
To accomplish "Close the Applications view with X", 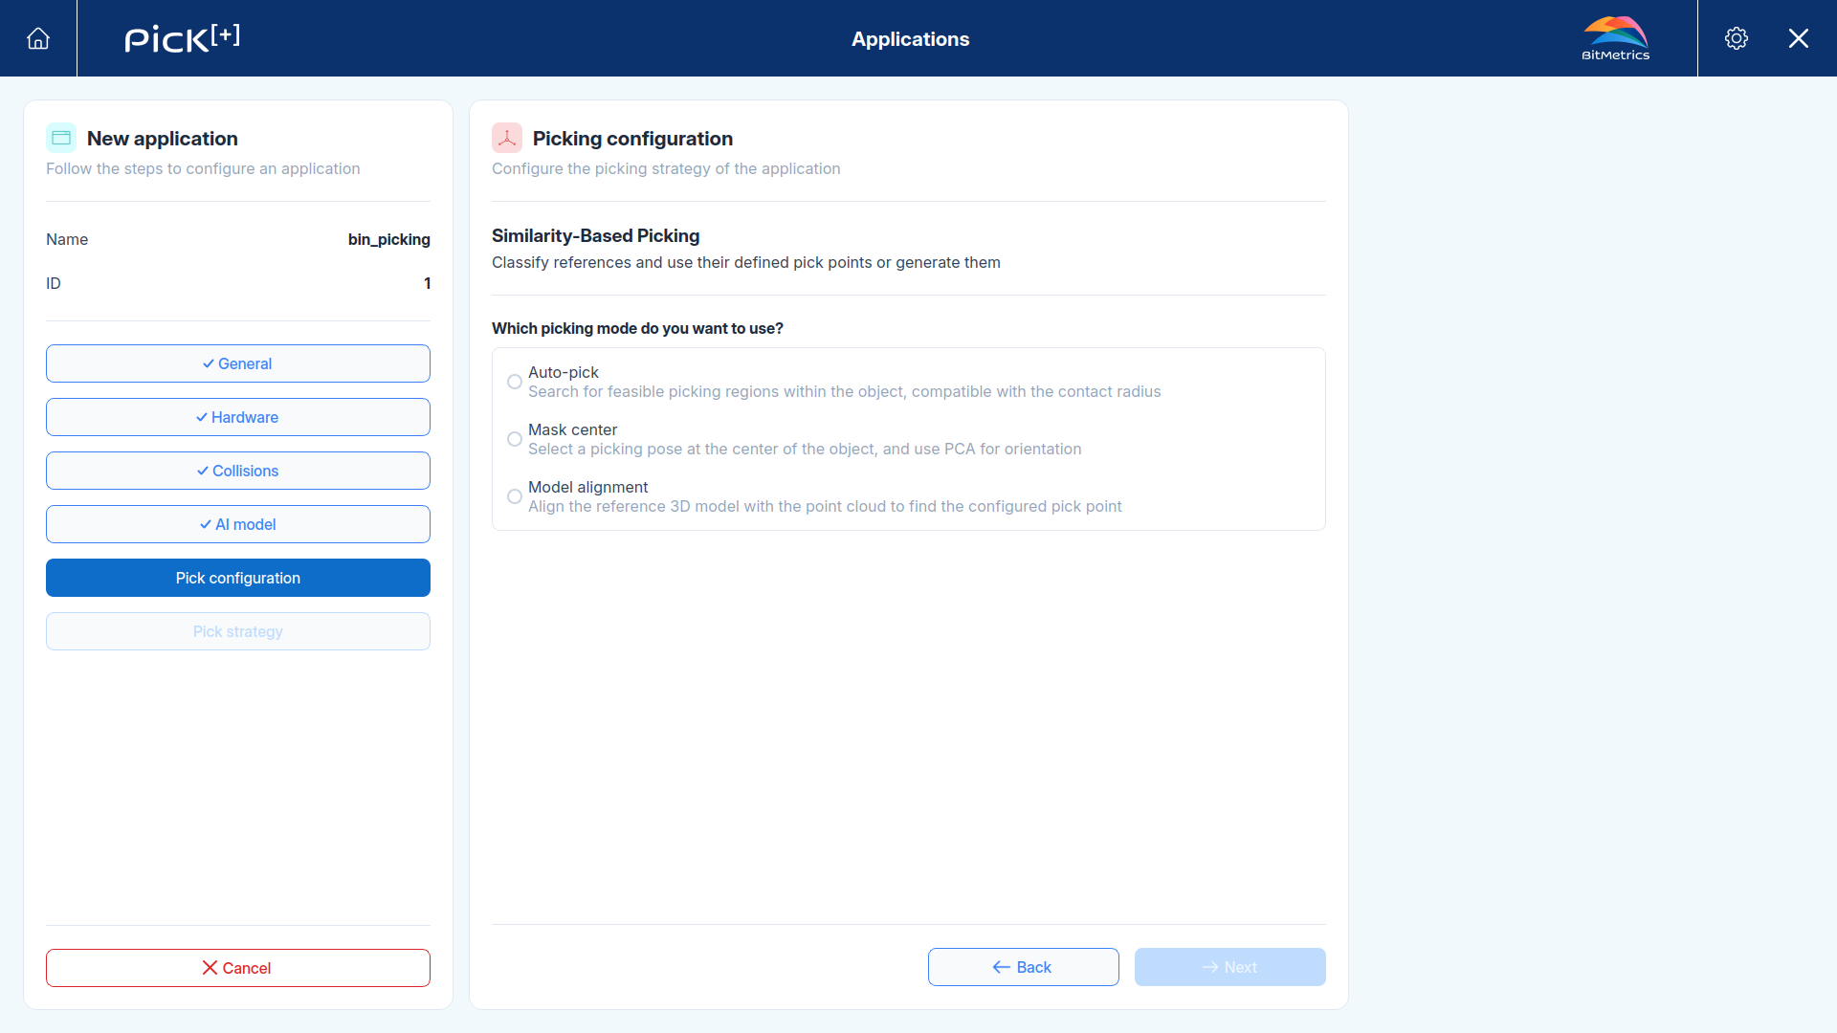I will pyautogui.click(x=1799, y=38).
